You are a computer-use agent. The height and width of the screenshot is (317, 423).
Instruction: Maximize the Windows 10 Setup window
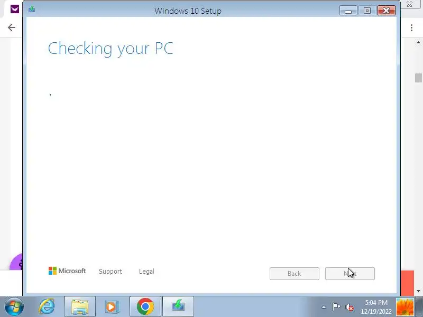367,11
